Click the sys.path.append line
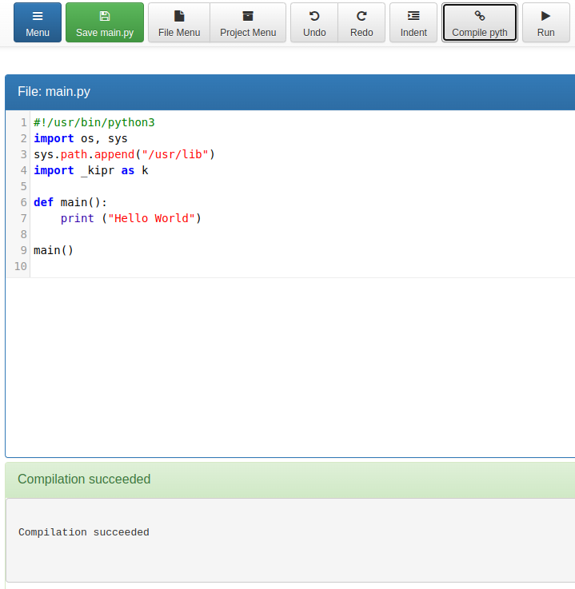Screen dimensions: 575x589 tap(124, 154)
